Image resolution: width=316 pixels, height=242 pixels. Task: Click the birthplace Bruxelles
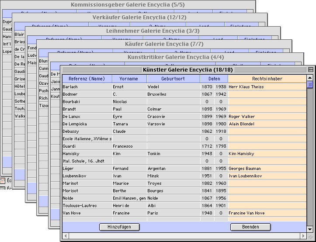coord(157,94)
